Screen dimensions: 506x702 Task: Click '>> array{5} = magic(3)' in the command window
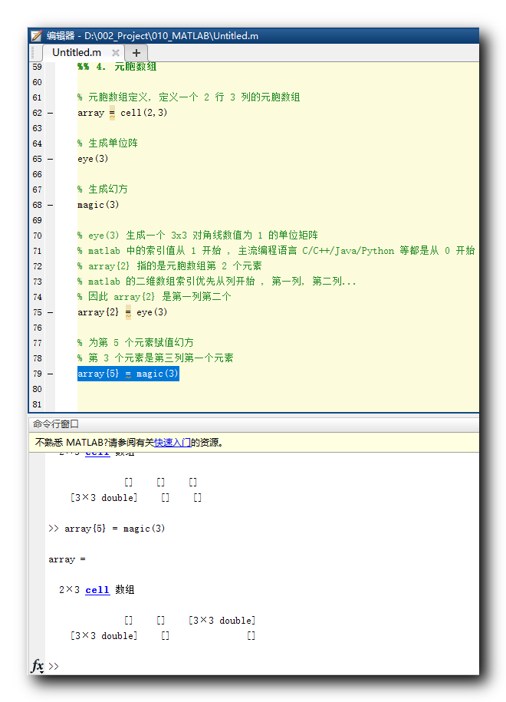click(107, 529)
